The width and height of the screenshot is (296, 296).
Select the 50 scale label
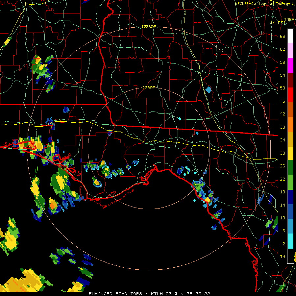point(283,88)
